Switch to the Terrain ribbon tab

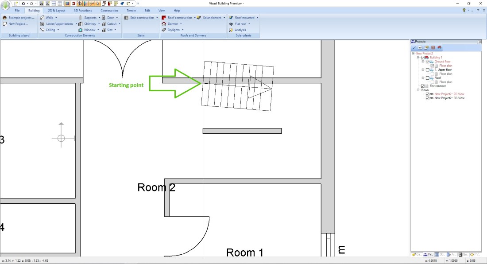coord(131,10)
